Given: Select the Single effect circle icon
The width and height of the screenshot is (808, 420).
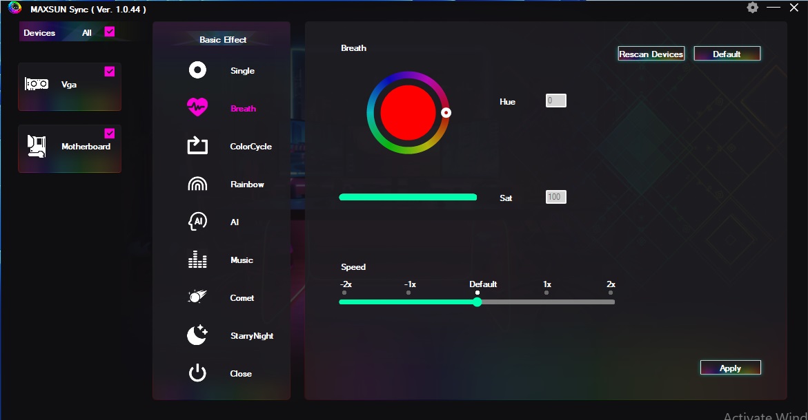Looking at the screenshot, I should click(x=197, y=70).
